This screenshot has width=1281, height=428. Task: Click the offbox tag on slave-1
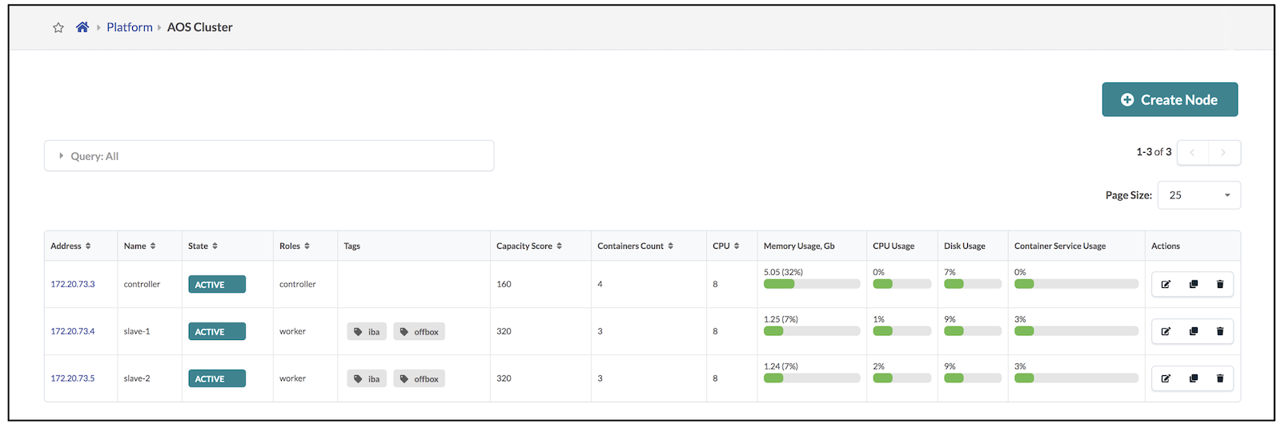(x=419, y=331)
